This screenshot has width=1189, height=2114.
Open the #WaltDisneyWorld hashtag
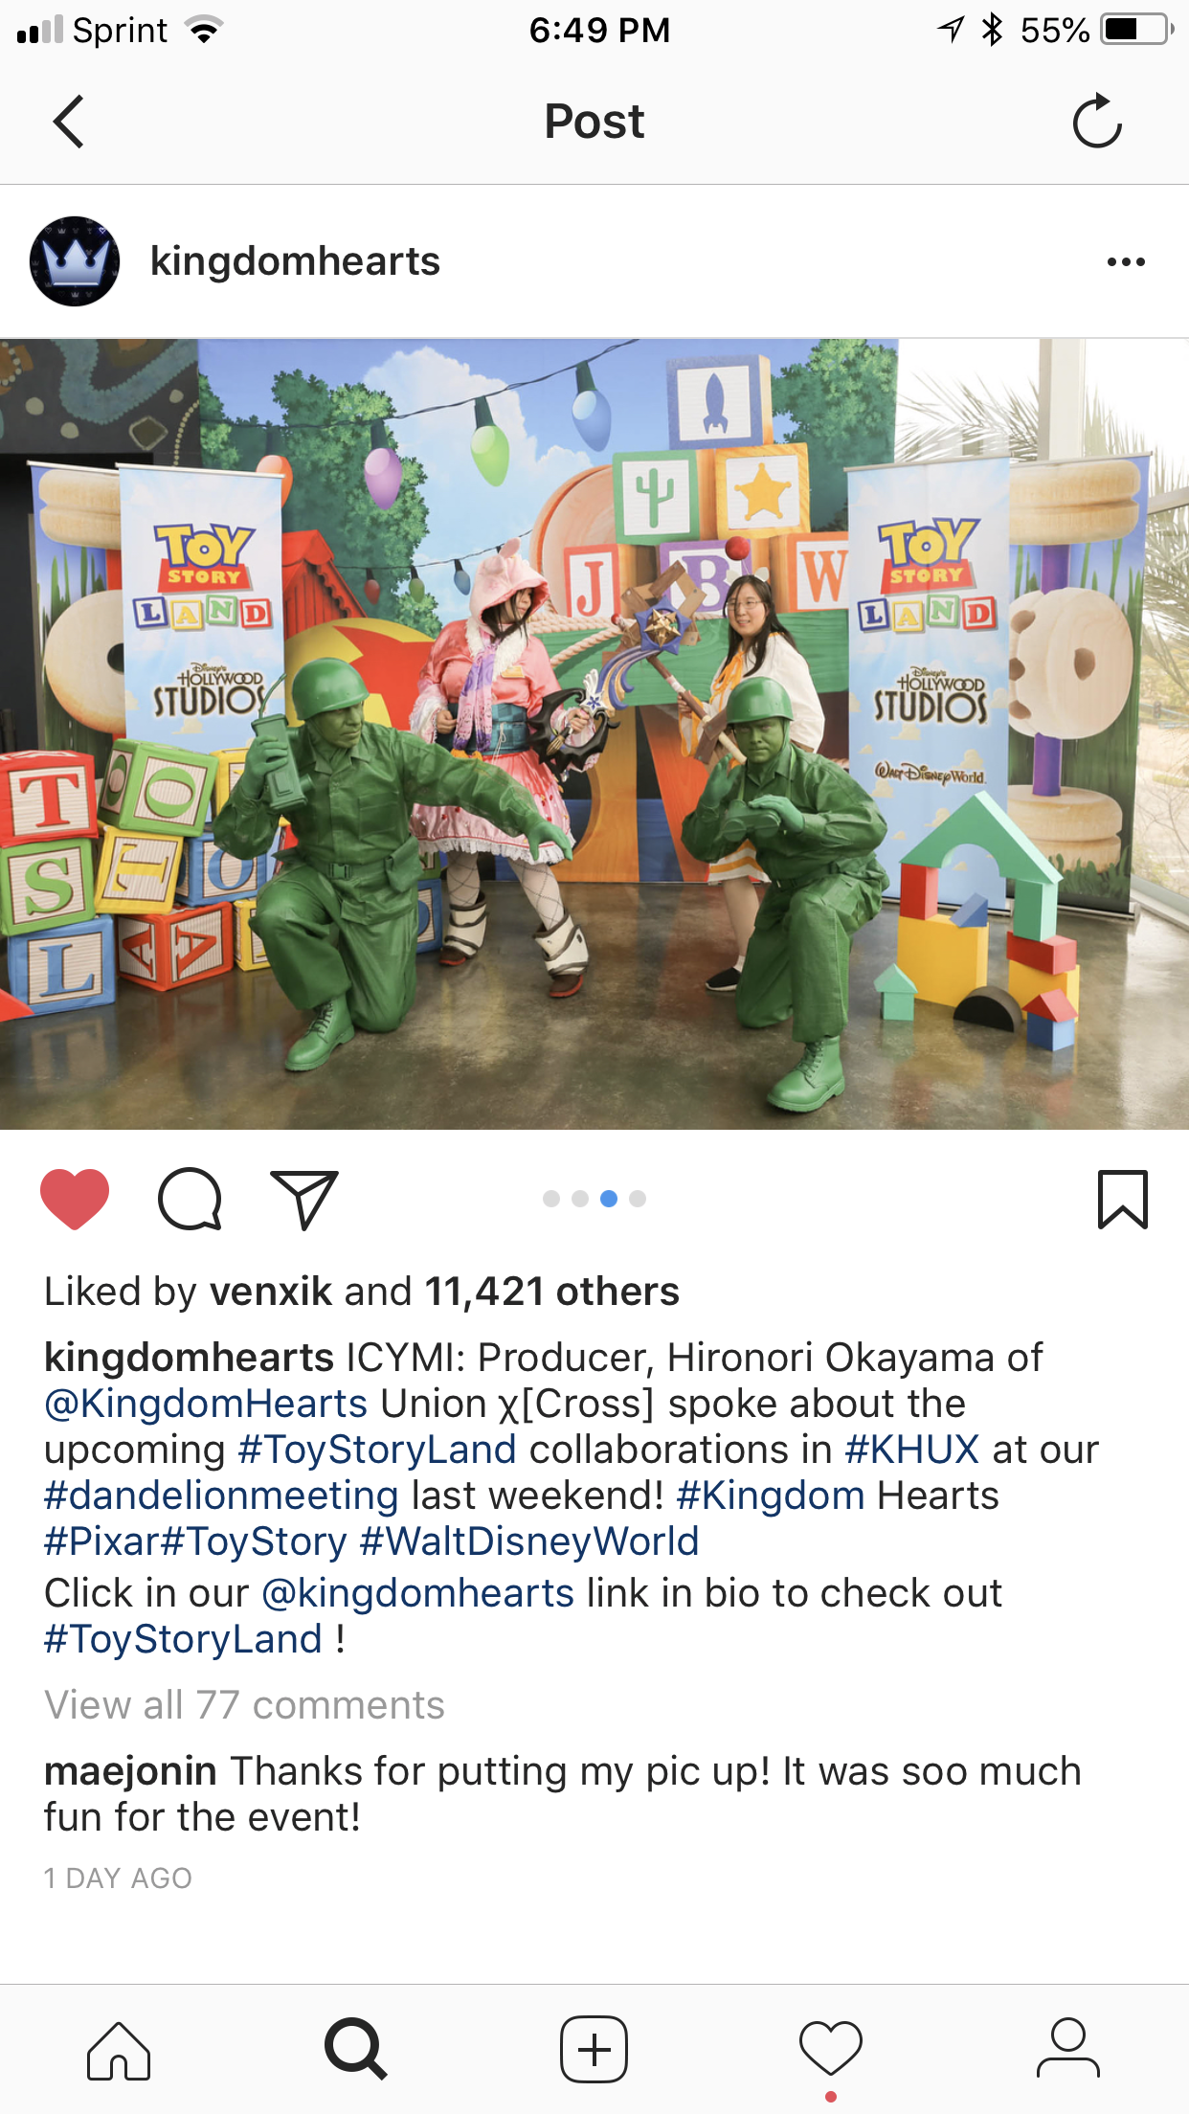(529, 1541)
